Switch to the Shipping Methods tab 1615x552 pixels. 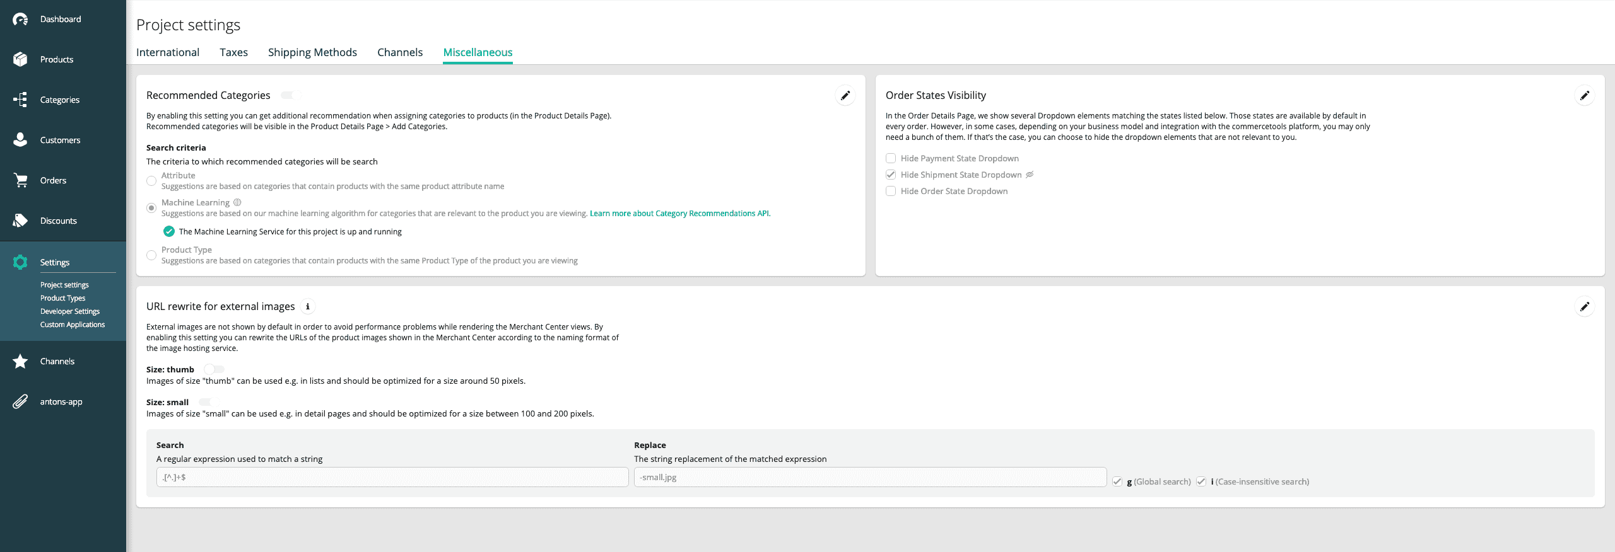[x=312, y=52]
